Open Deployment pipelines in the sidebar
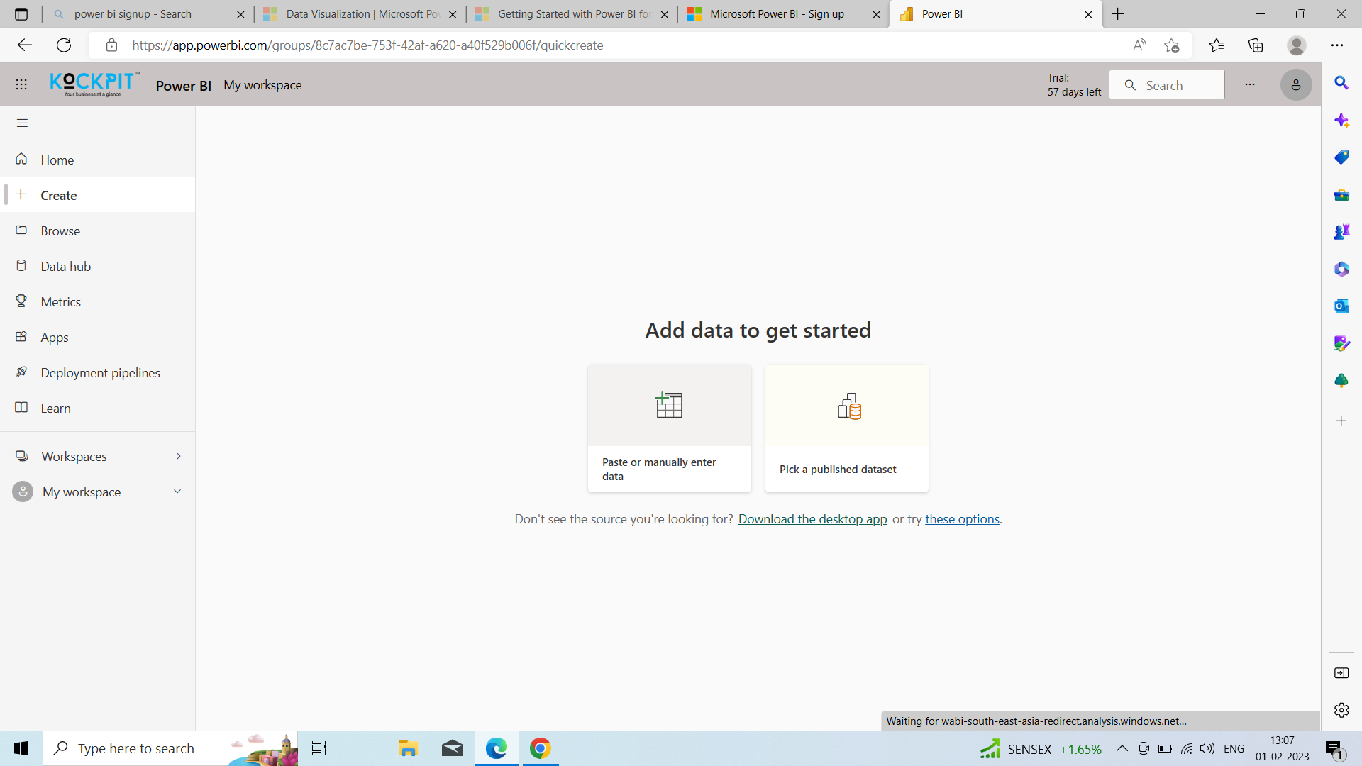The image size is (1362, 766). (x=98, y=372)
